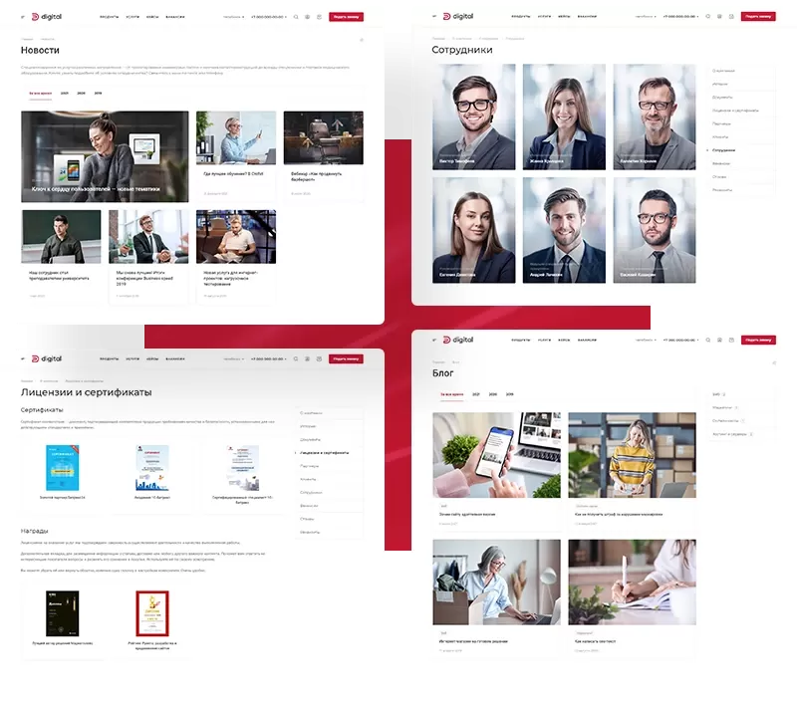Select the 2021 year tab on the Новости page
Screen dimensions: 797x701
coord(65,93)
